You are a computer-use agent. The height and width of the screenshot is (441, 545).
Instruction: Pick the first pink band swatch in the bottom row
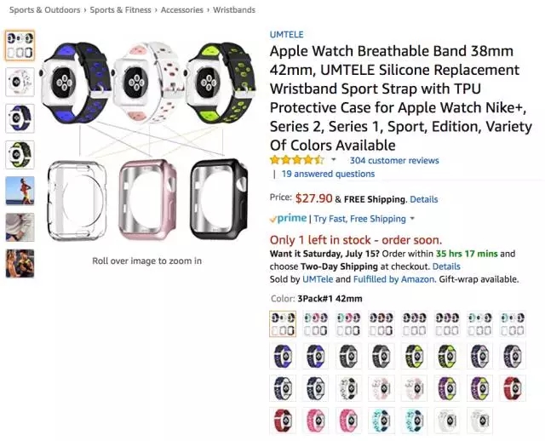315,421
